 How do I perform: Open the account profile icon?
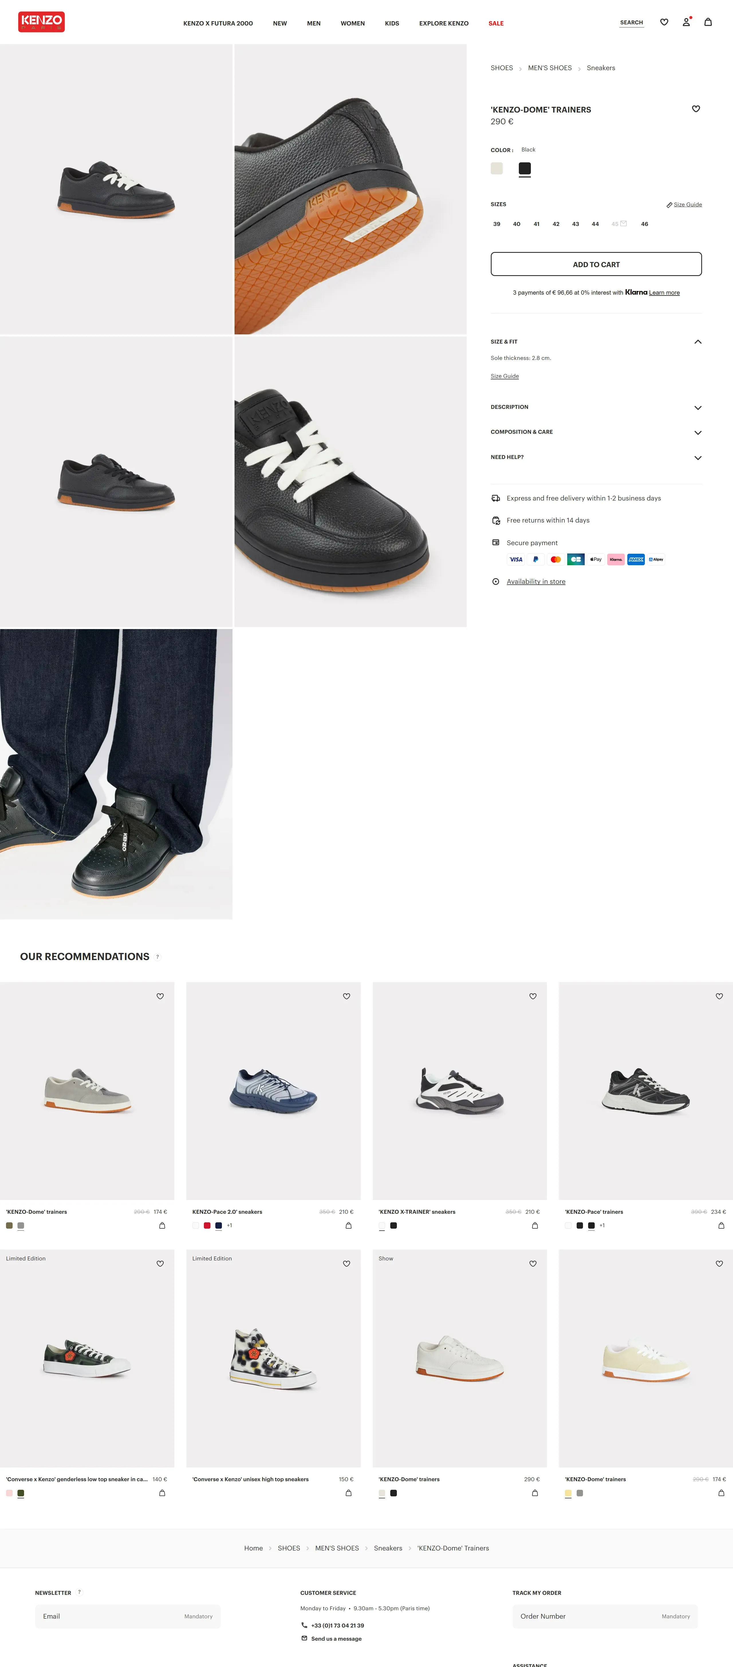(686, 22)
